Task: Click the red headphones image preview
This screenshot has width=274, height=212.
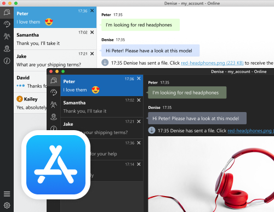Action: (x=211, y=174)
